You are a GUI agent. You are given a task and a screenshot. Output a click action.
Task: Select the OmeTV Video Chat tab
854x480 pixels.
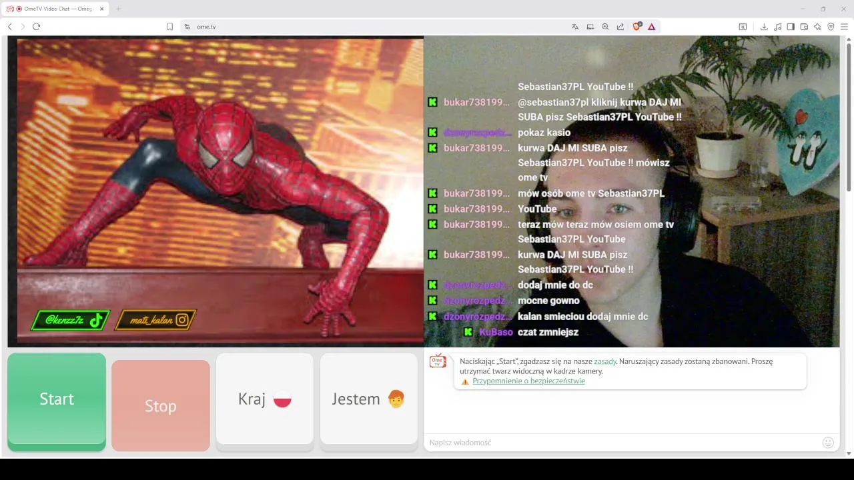(x=56, y=9)
